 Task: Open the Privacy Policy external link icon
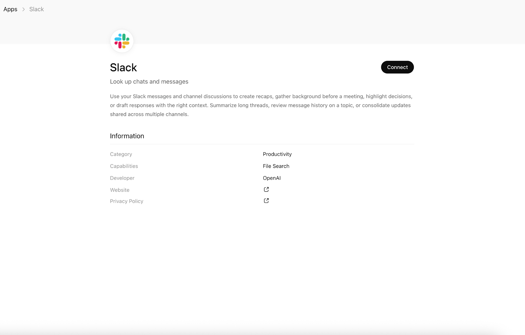[266, 200]
